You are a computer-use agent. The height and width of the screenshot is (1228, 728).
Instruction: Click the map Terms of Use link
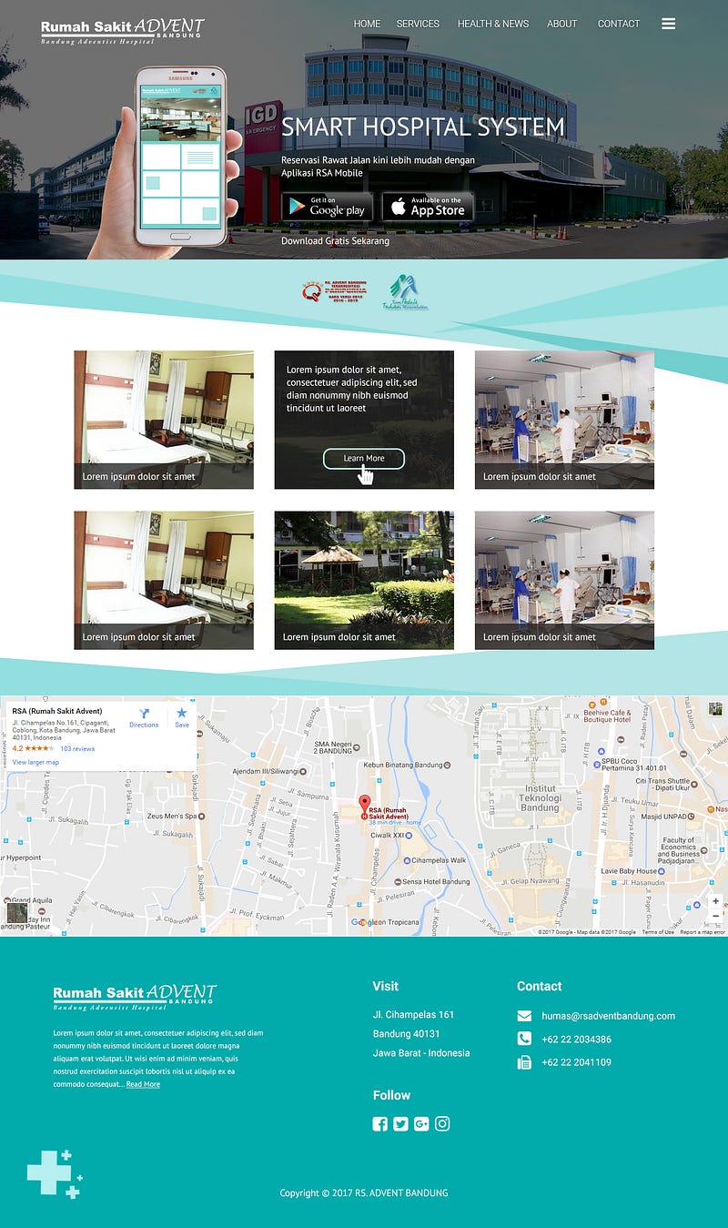pyautogui.click(x=658, y=932)
